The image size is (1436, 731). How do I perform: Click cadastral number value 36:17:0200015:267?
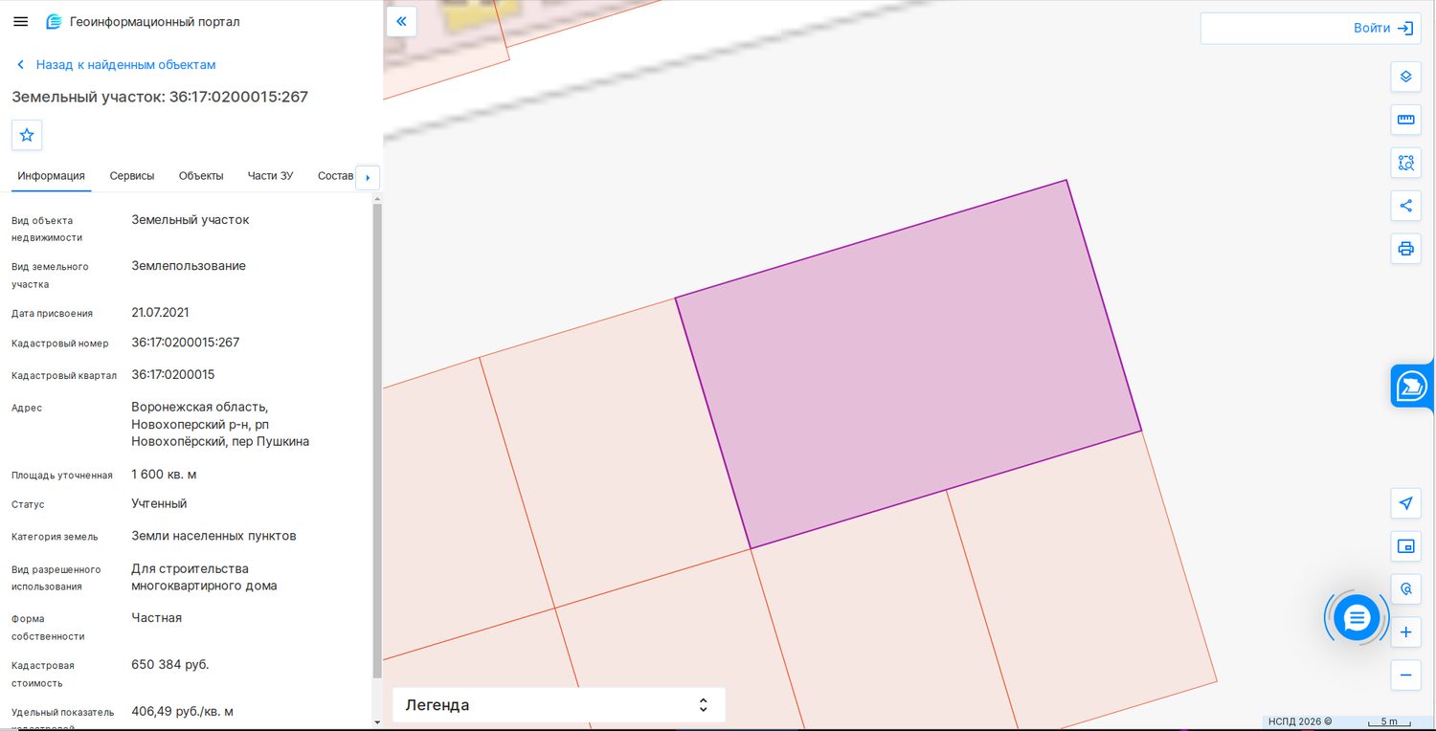(186, 343)
